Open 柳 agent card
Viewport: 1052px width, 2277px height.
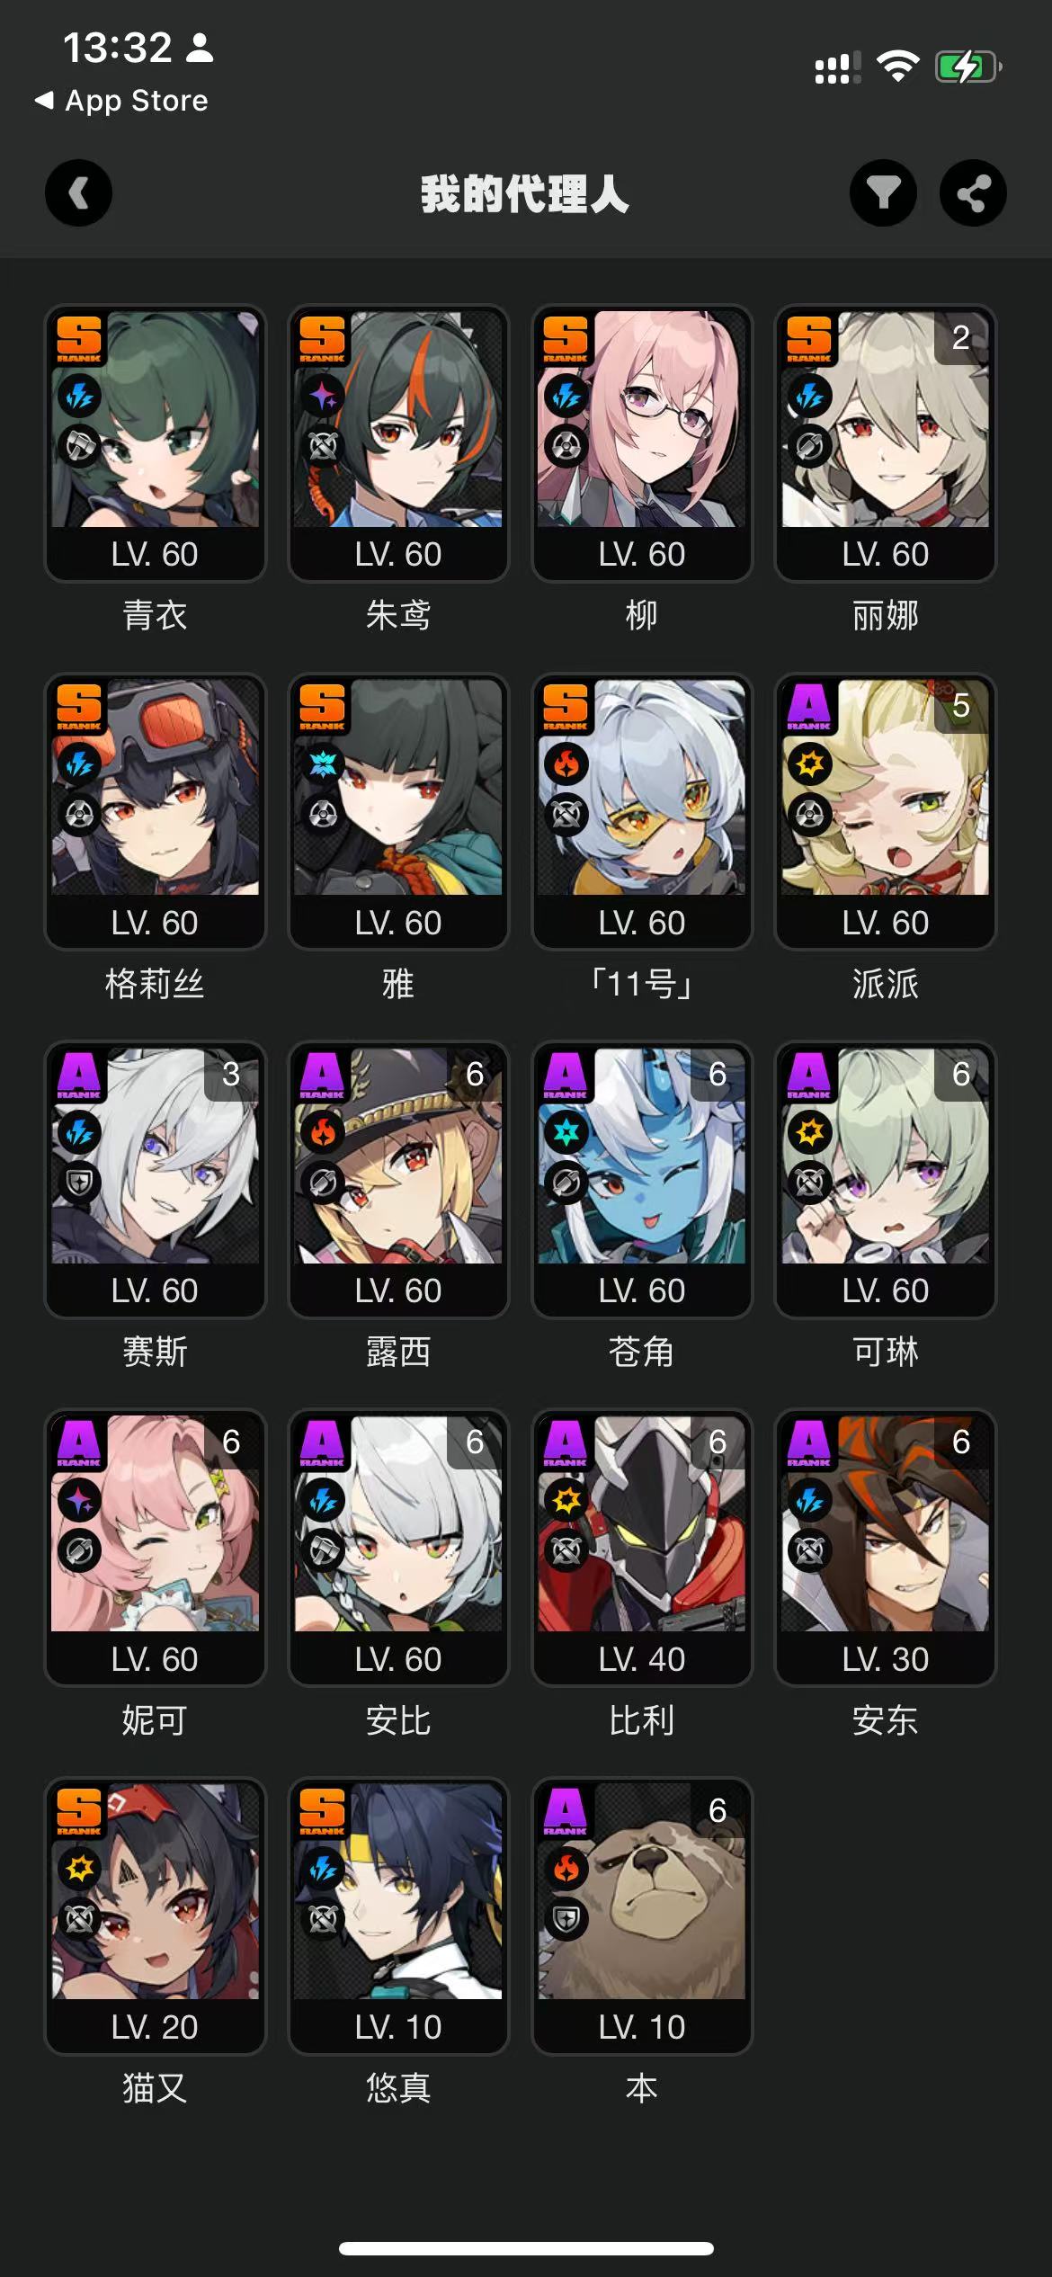[x=642, y=443]
